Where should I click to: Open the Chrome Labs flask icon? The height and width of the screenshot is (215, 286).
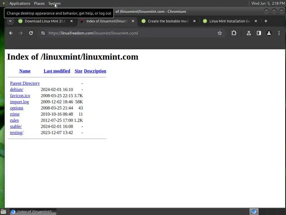pyautogui.click(x=249, y=33)
